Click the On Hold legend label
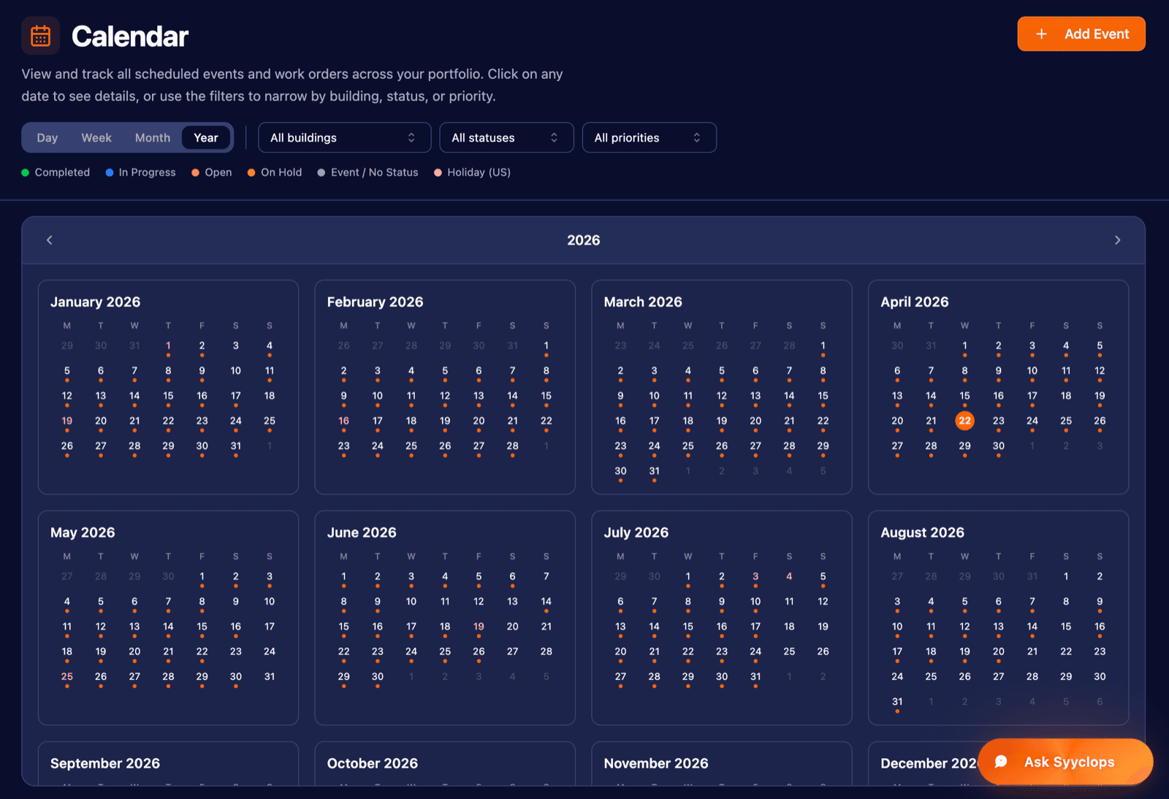The height and width of the screenshot is (799, 1169). click(x=281, y=172)
